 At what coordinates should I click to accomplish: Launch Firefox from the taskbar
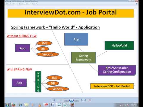click(14, 105)
